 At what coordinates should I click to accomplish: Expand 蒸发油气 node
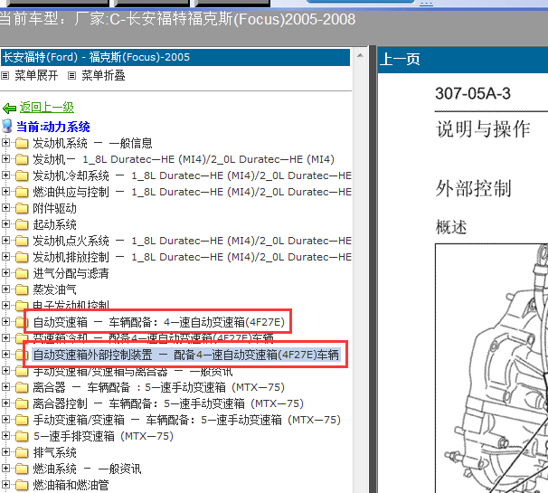click(5, 289)
